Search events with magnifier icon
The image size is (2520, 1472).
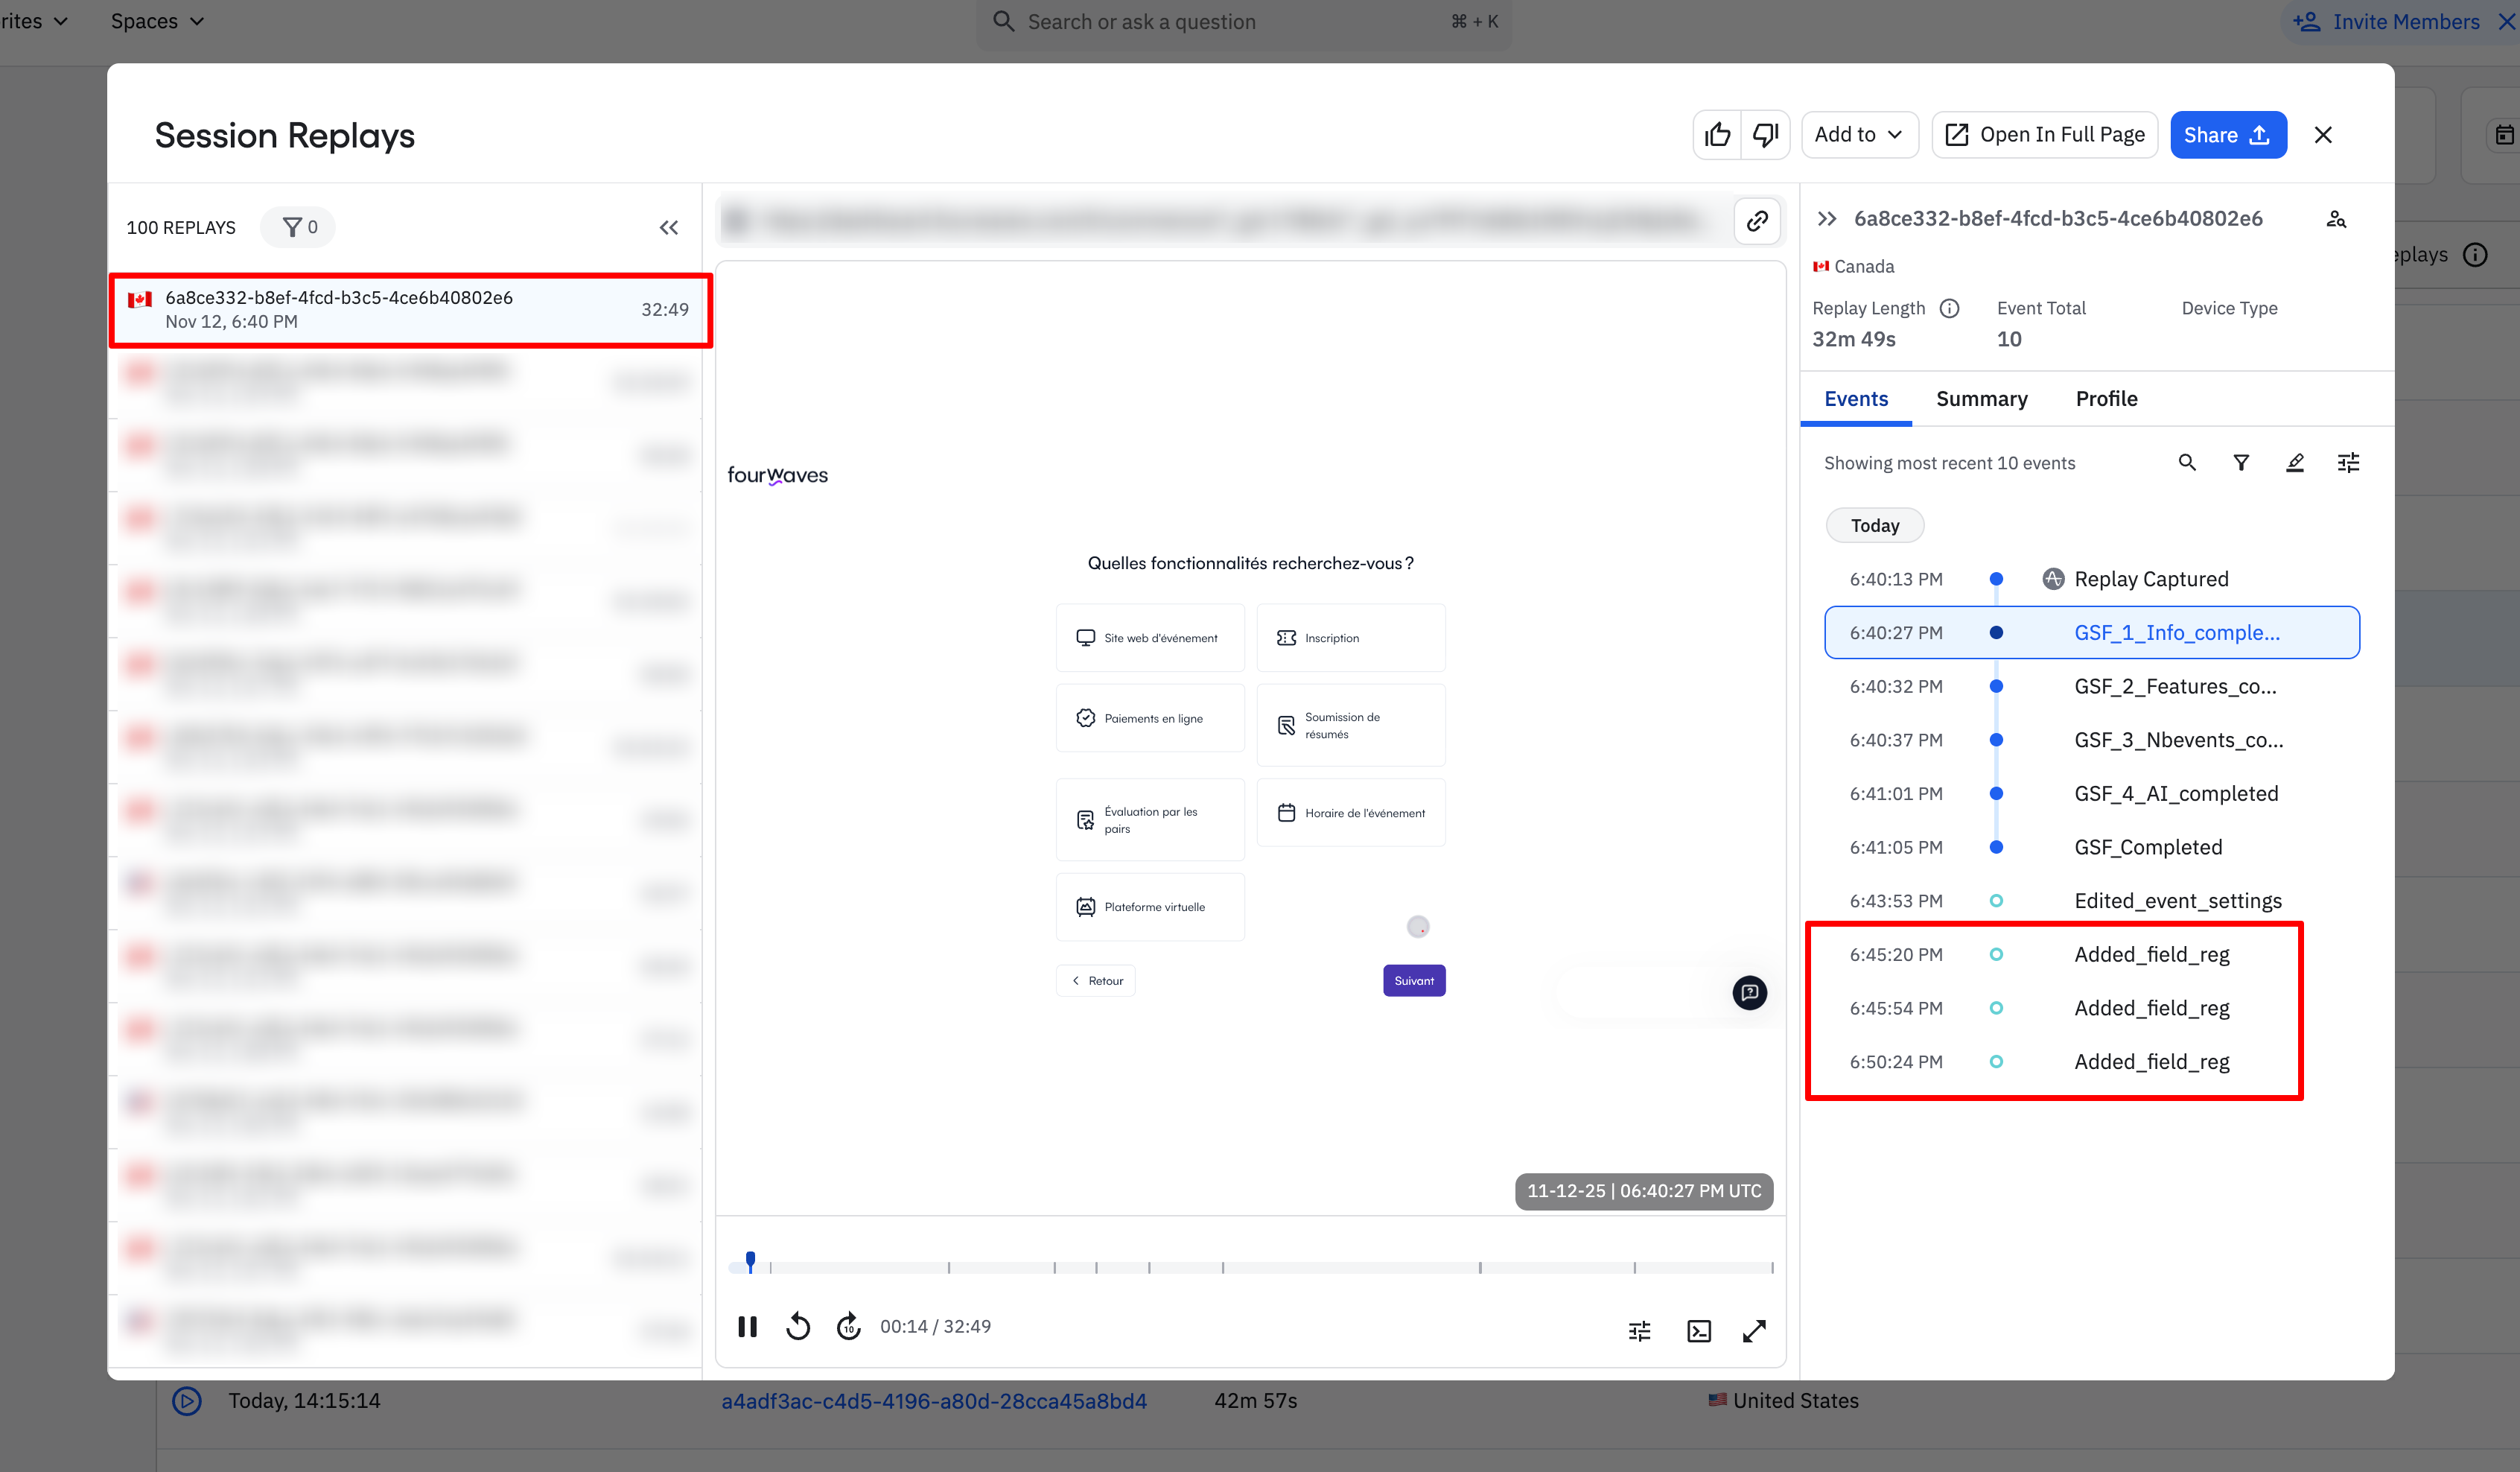[x=2187, y=463]
